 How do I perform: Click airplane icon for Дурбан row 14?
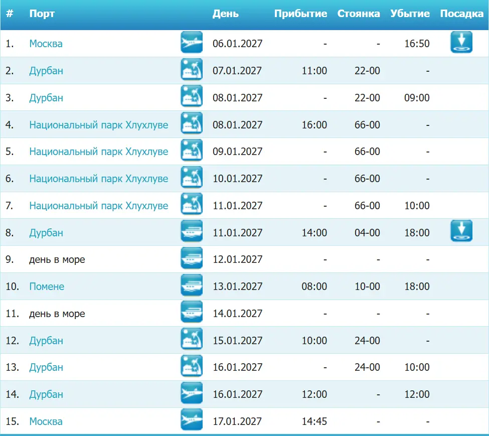(192, 393)
